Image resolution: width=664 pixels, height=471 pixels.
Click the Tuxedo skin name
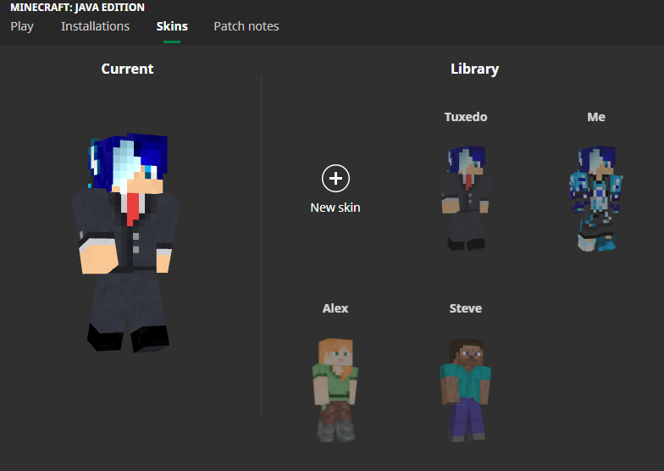point(466,117)
